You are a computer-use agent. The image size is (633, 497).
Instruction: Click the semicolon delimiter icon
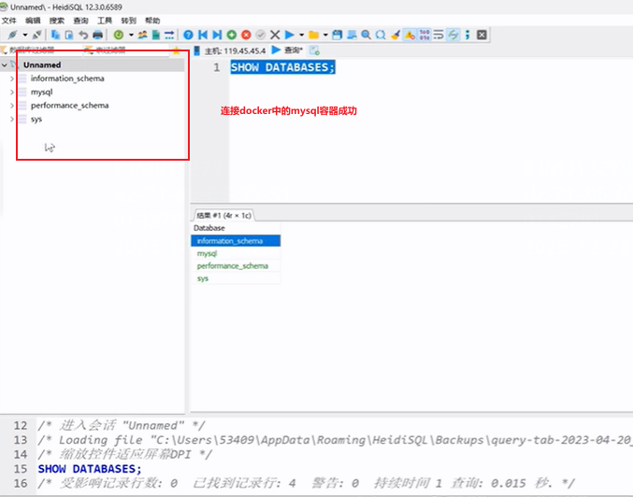(468, 35)
